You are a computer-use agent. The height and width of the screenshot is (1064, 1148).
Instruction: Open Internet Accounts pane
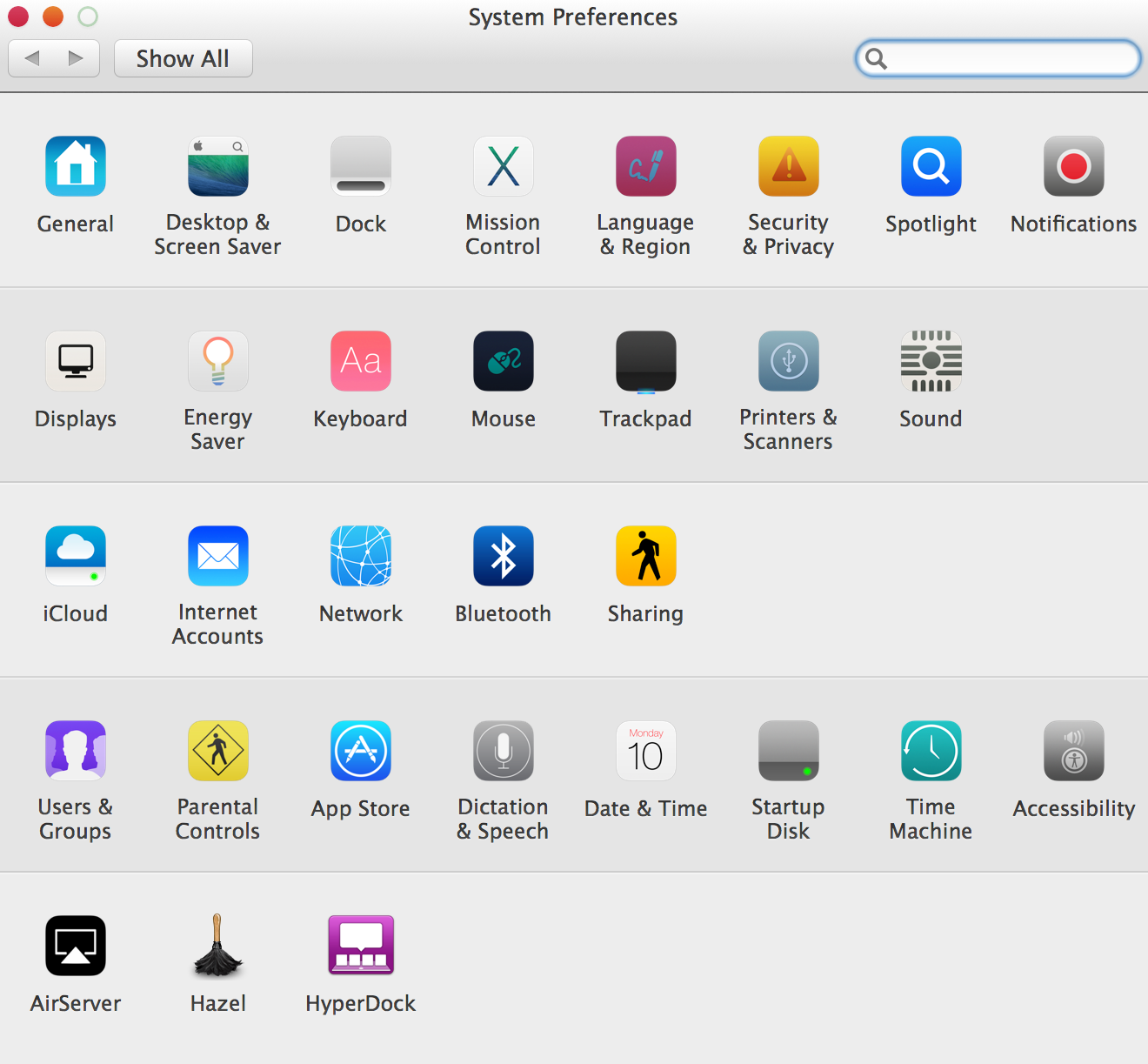pyautogui.click(x=218, y=556)
